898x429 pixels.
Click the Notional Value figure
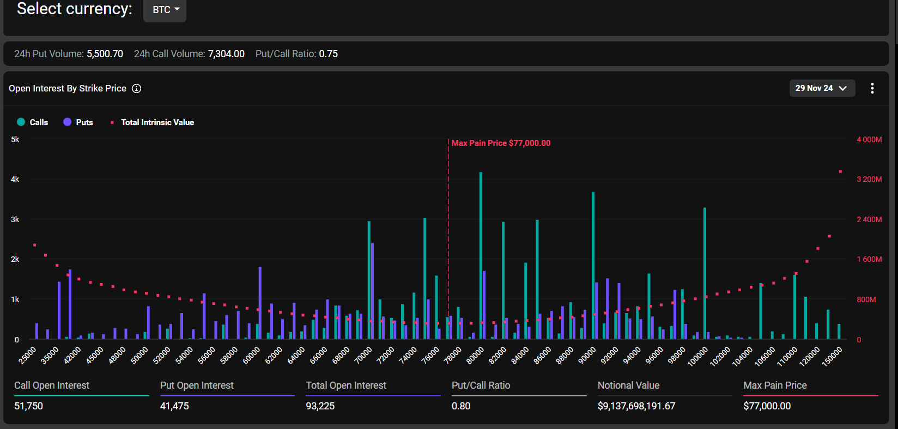coord(636,406)
